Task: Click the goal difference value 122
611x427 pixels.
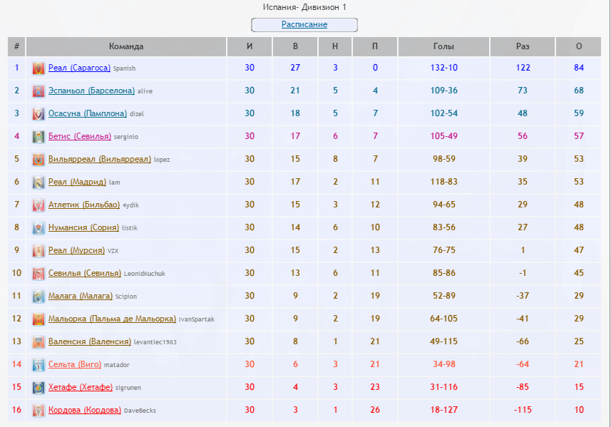Action: point(523,68)
